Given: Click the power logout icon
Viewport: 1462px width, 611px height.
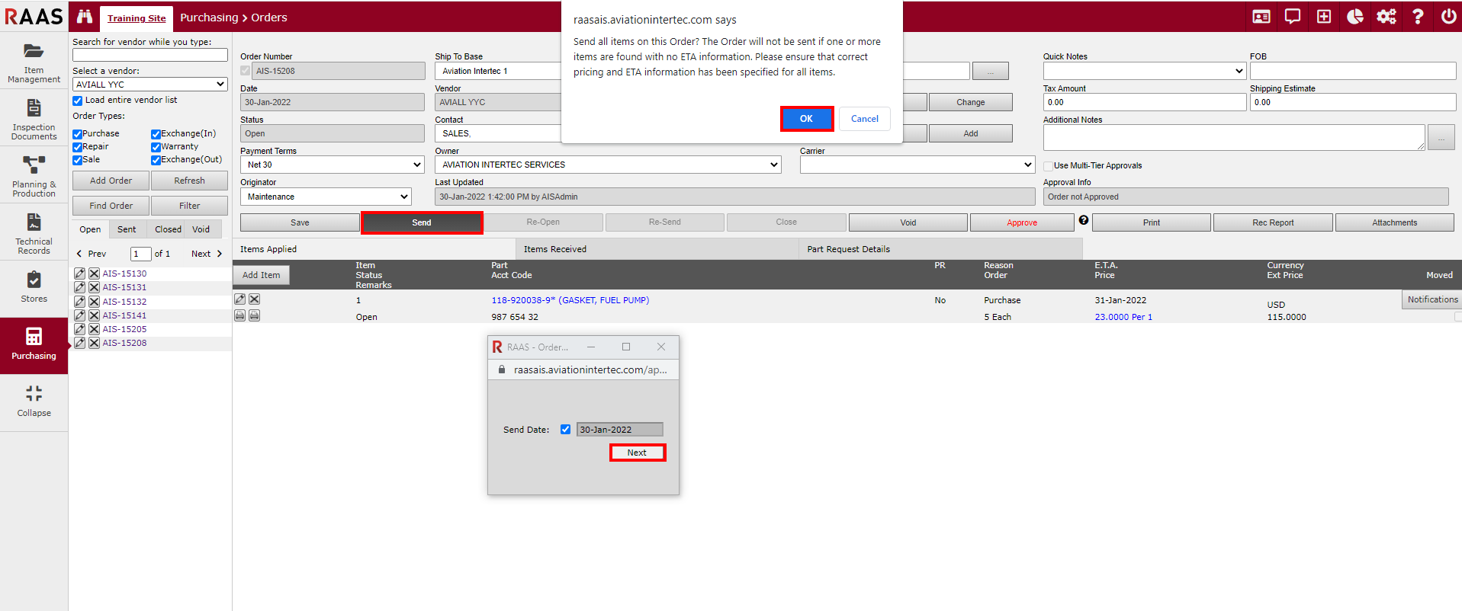Looking at the screenshot, I should 1448,17.
